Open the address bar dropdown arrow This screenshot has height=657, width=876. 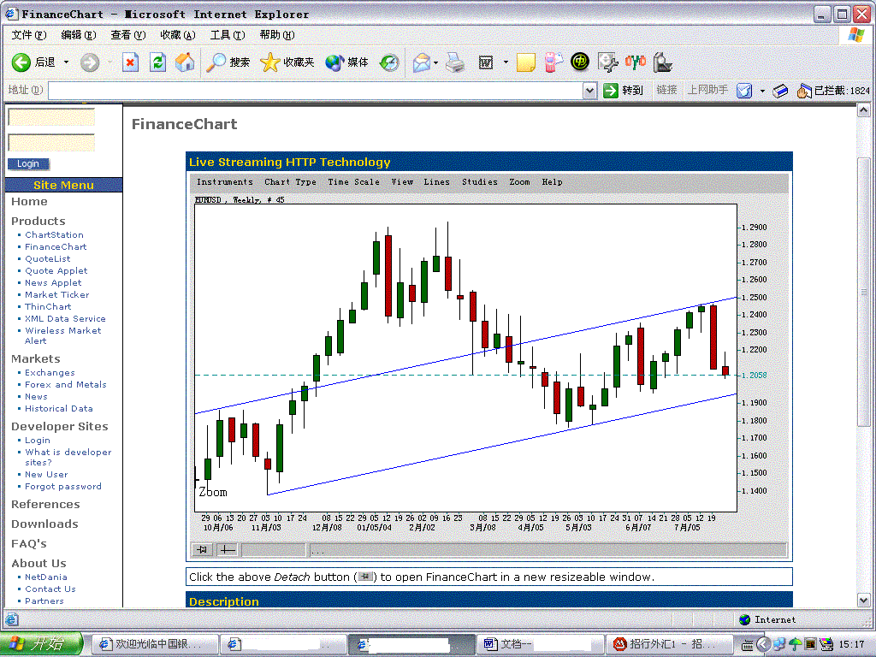(589, 91)
